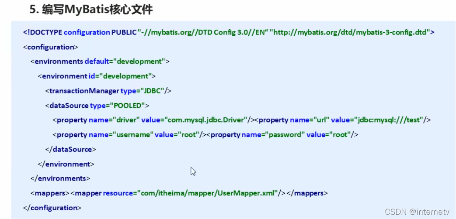Click the "<!DOCTYPE" keyword in the first line

[43, 32]
